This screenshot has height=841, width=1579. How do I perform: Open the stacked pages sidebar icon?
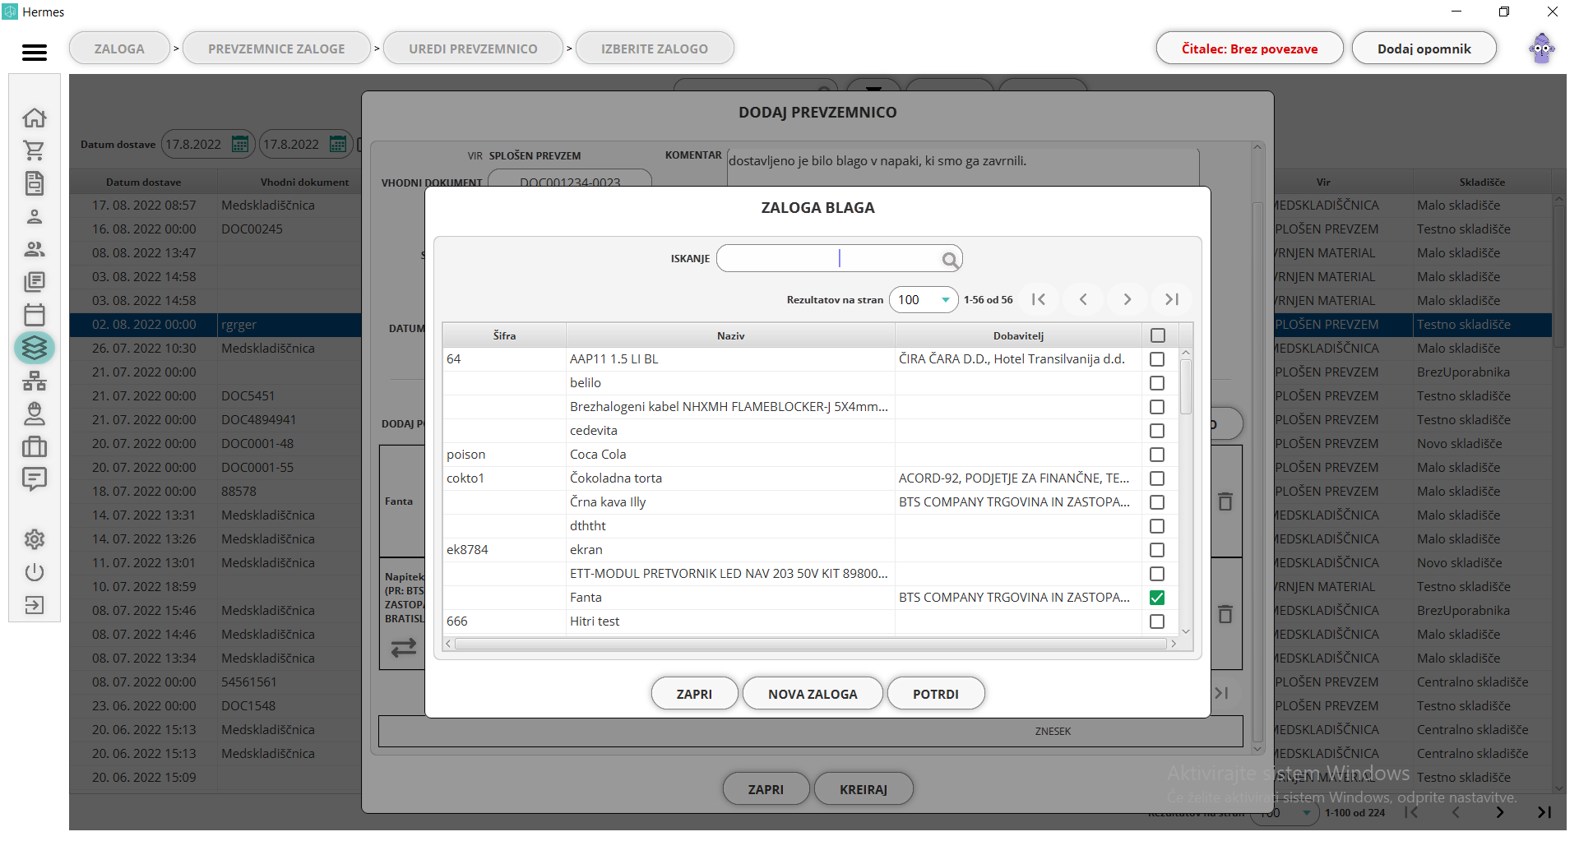[35, 282]
